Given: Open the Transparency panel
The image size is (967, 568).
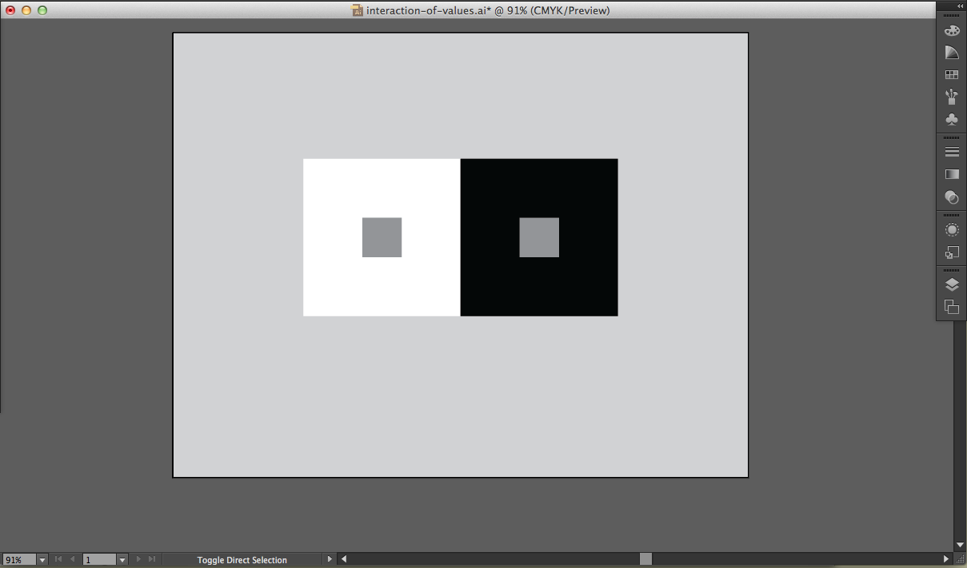Looking at the screenshot, I should [x=951, y=197].
